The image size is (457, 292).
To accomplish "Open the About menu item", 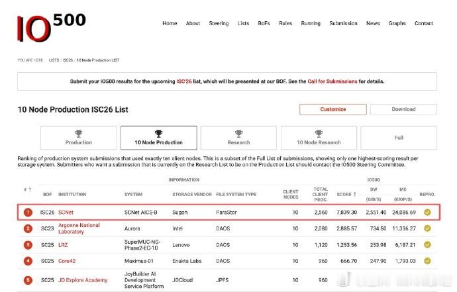I will (193, 23).
